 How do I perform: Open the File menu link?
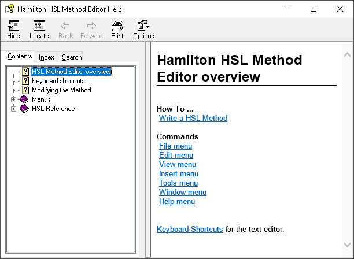175,146
